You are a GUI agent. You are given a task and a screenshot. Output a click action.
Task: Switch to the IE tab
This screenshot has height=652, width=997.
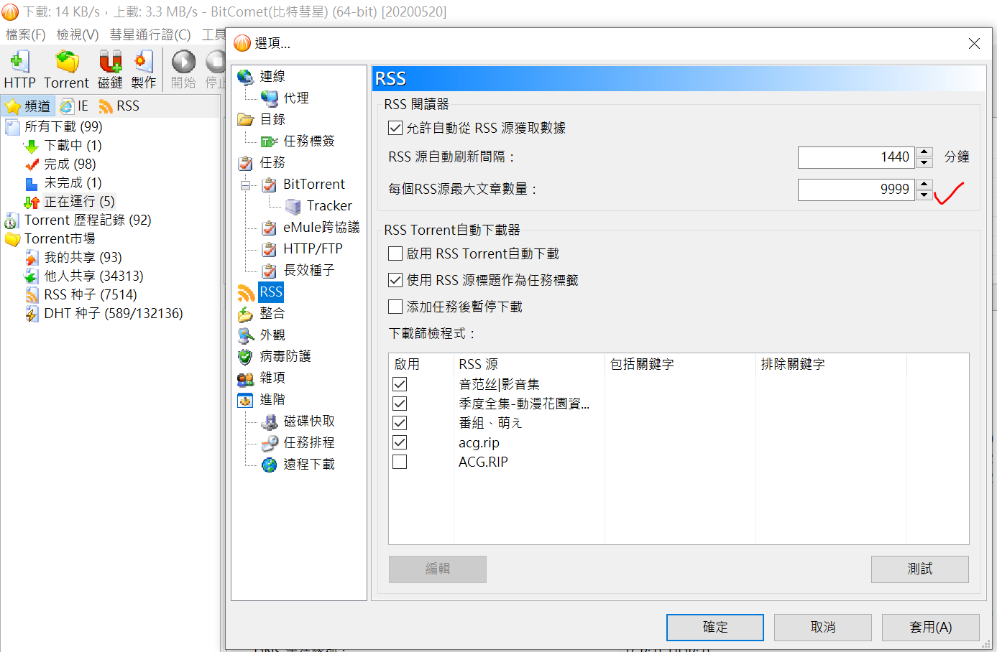(73, 106)
